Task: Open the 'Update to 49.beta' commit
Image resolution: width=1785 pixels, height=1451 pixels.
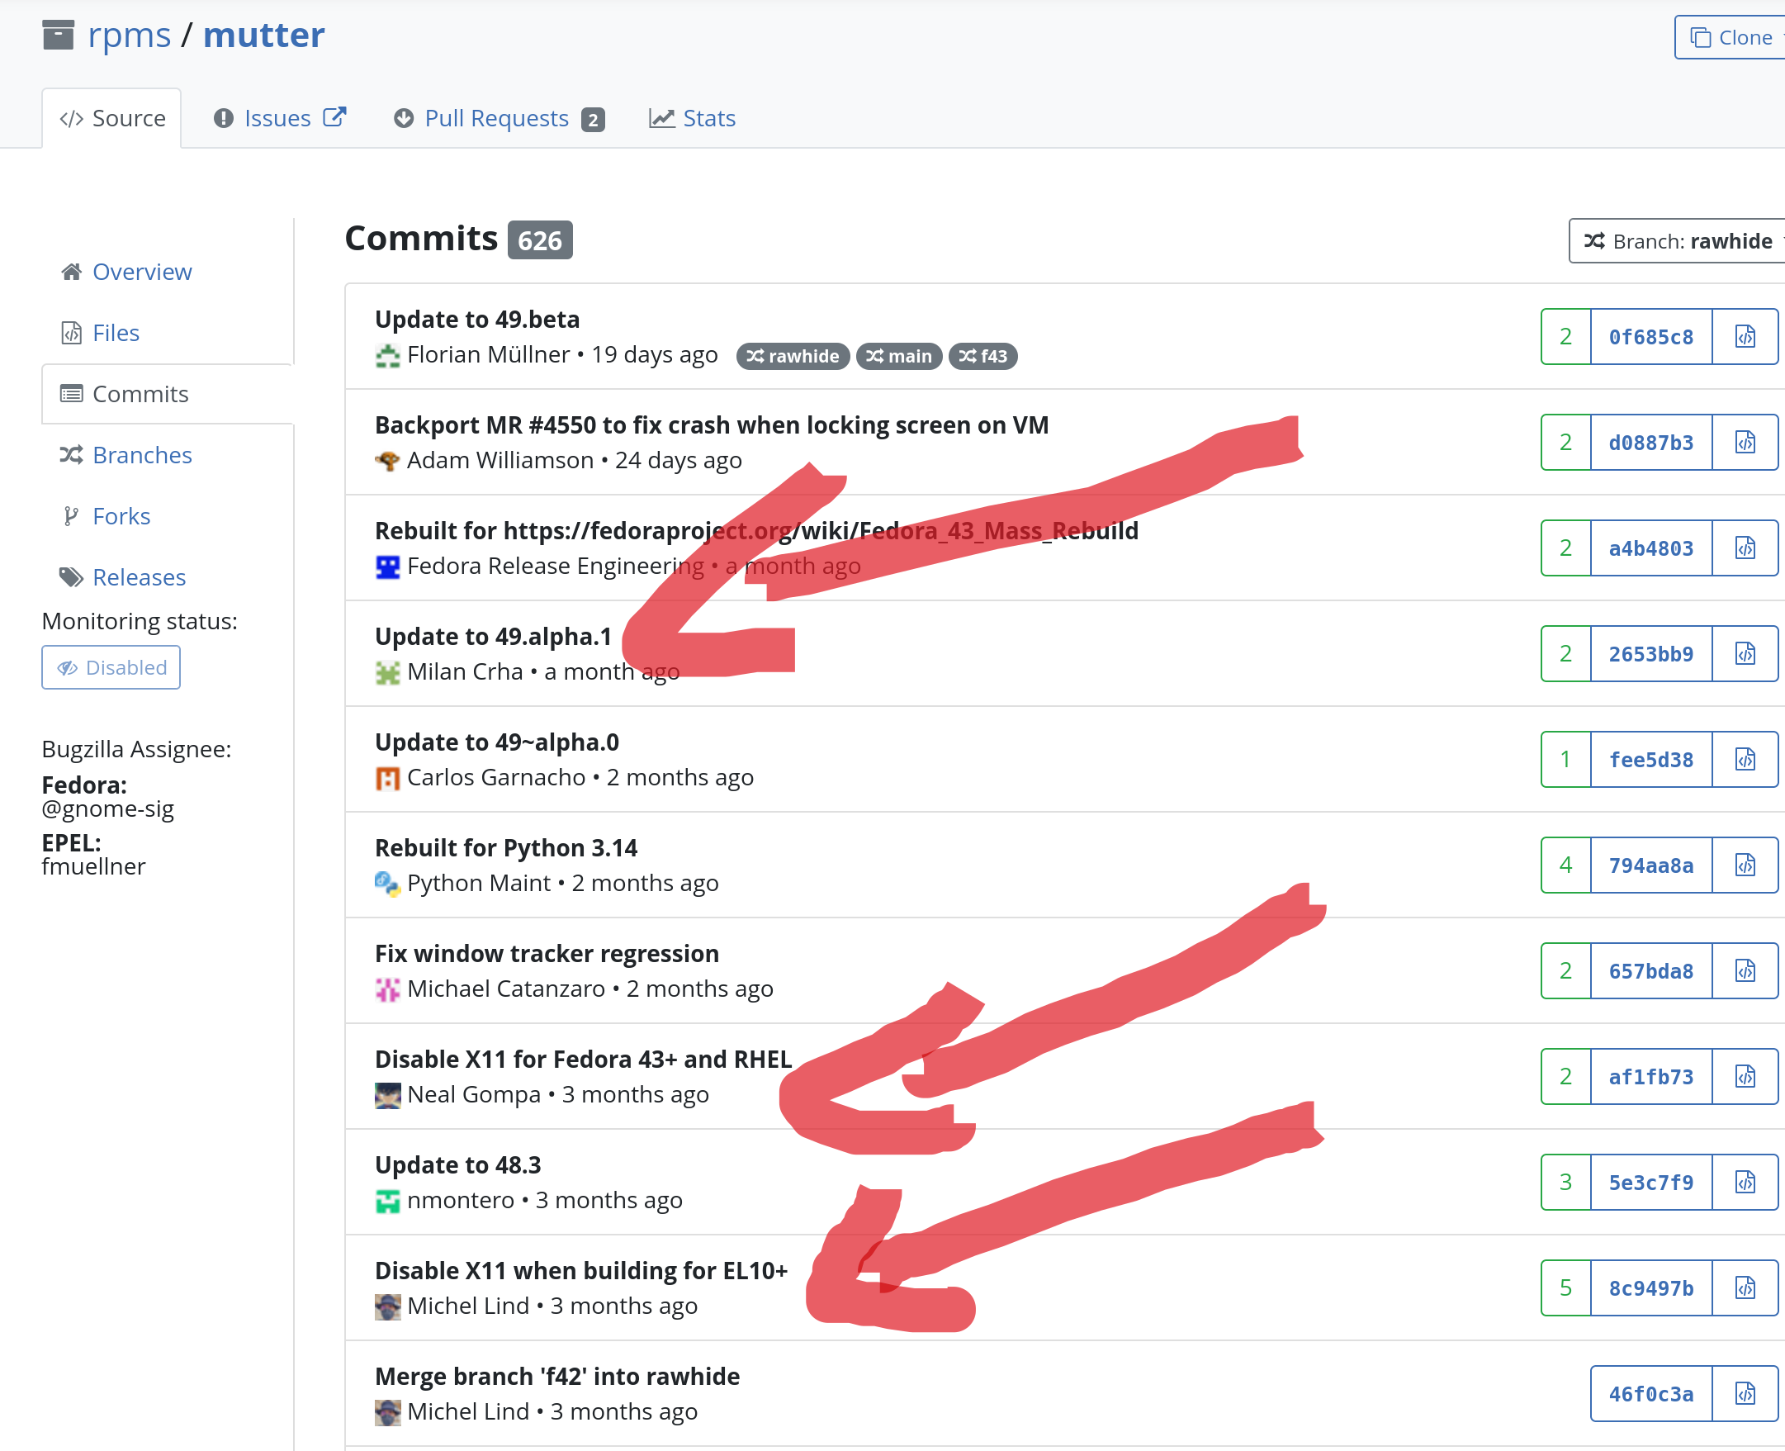Action: pos(477,320)
